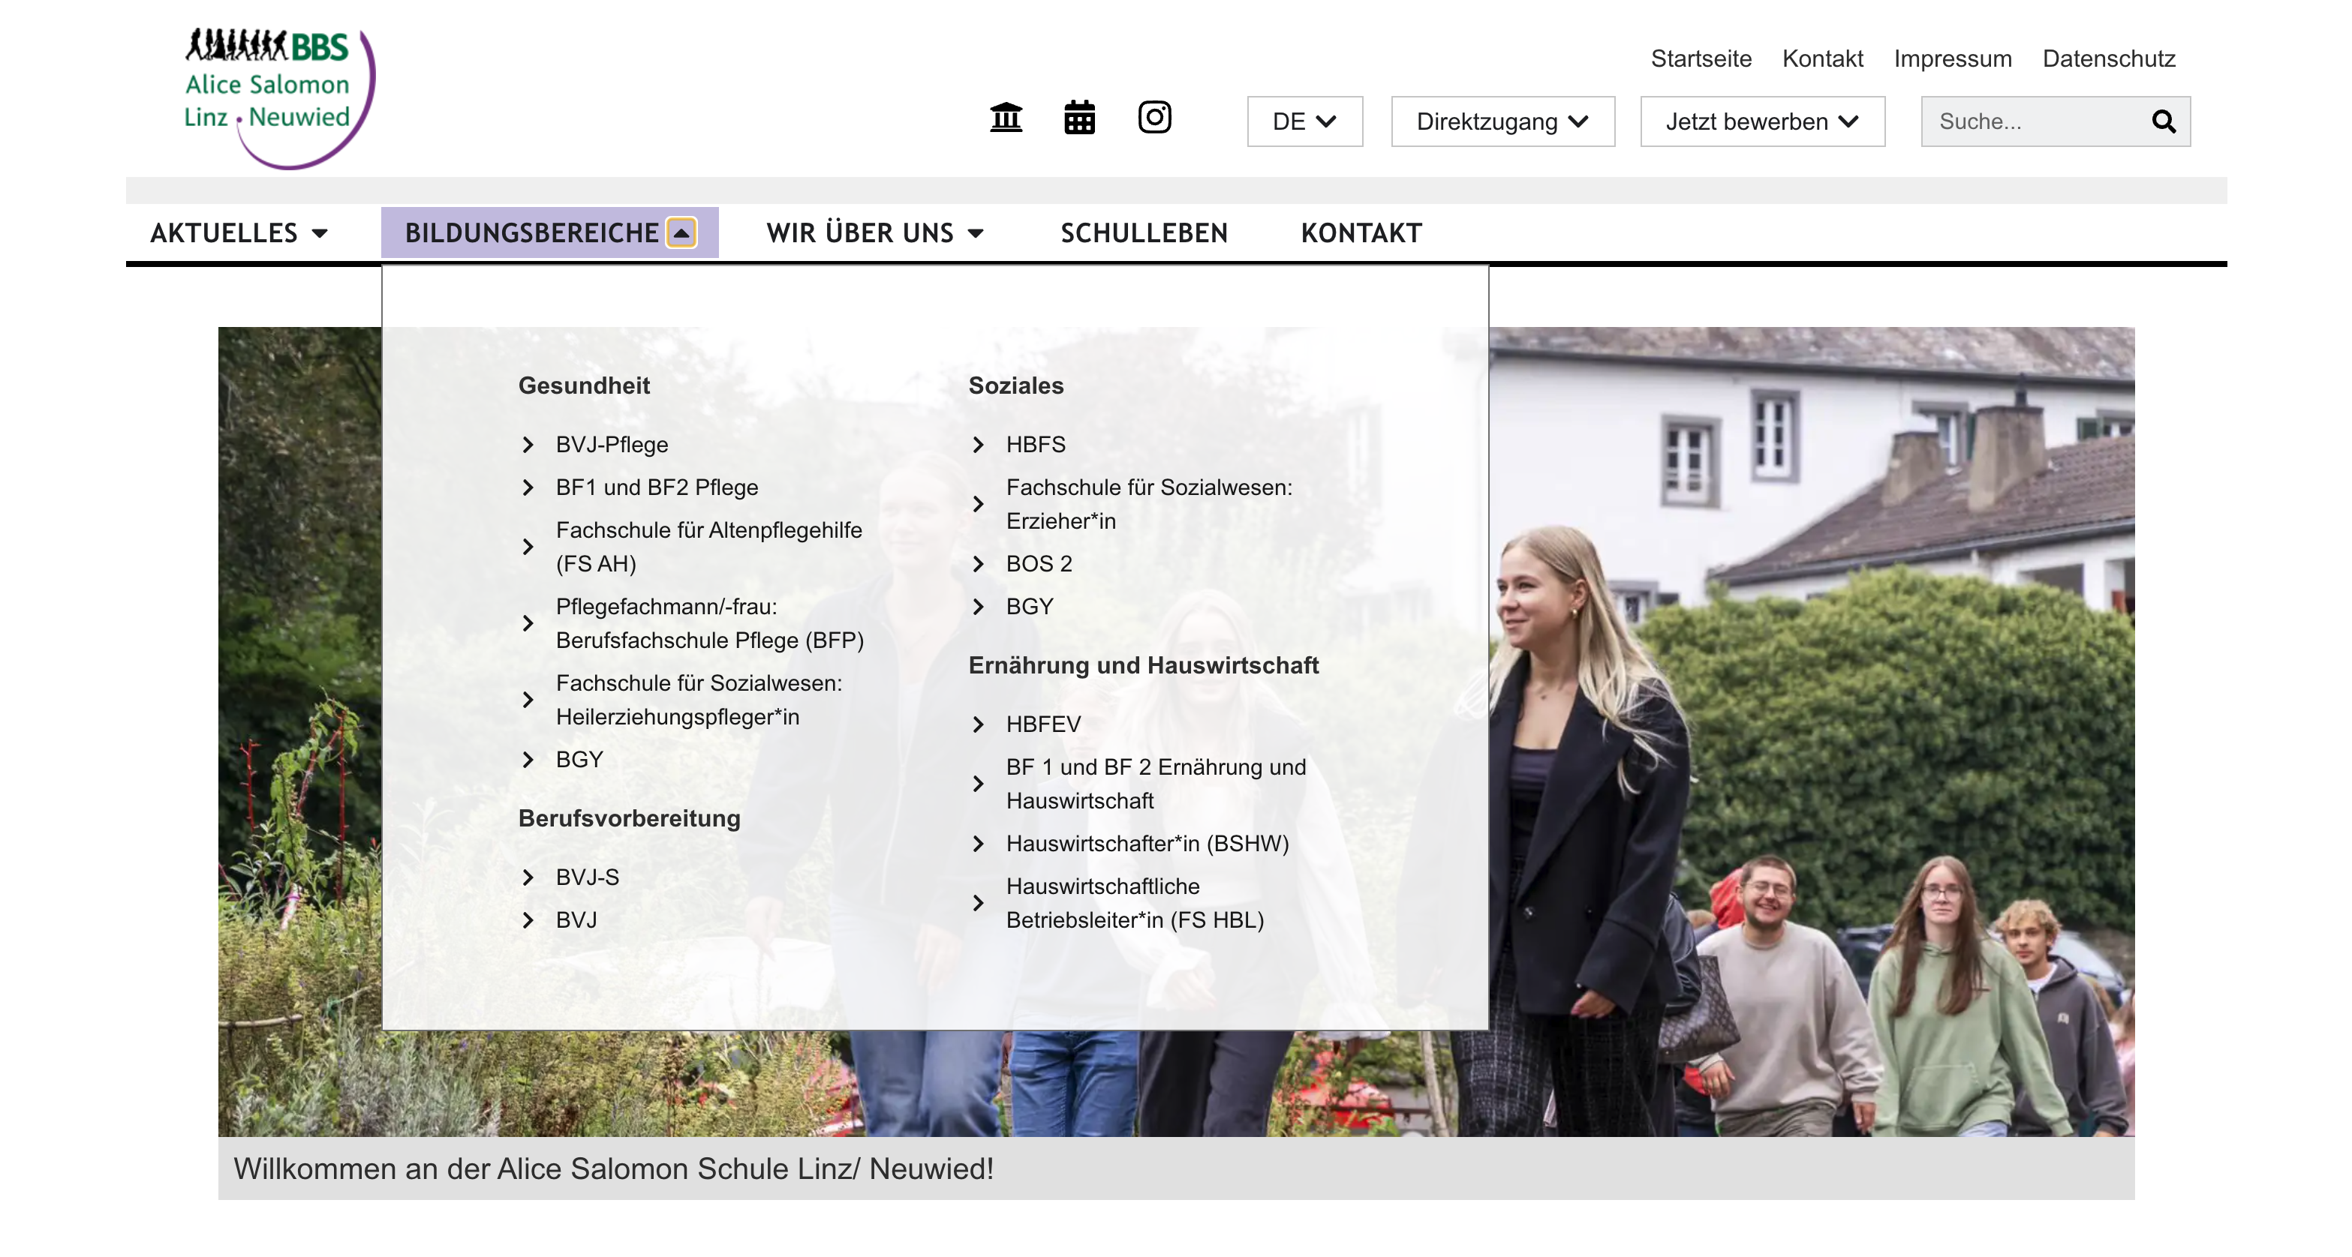Expand the Direktzugang dropdown
Screen dimensions: 2352x1257
click(1502, 121)
